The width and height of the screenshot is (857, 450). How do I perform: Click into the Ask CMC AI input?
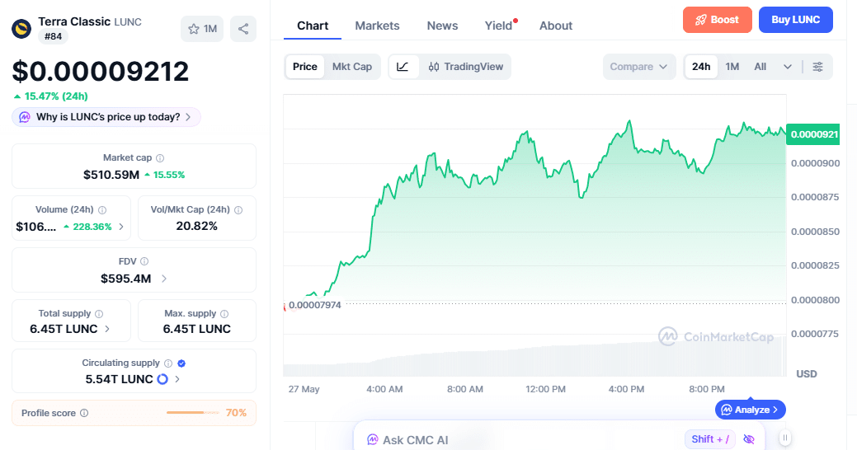(x=525, y=439)
